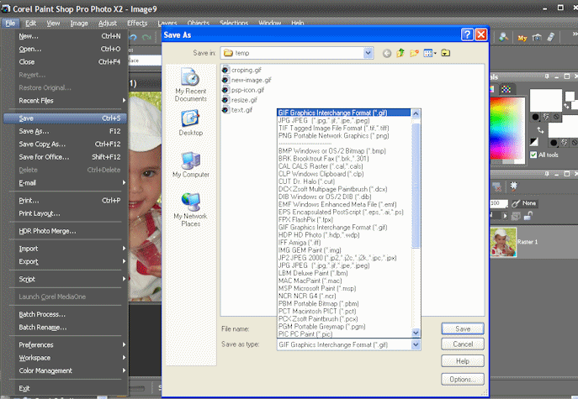Open the Effects menu
578x399 pixels.
click(137, 23)
